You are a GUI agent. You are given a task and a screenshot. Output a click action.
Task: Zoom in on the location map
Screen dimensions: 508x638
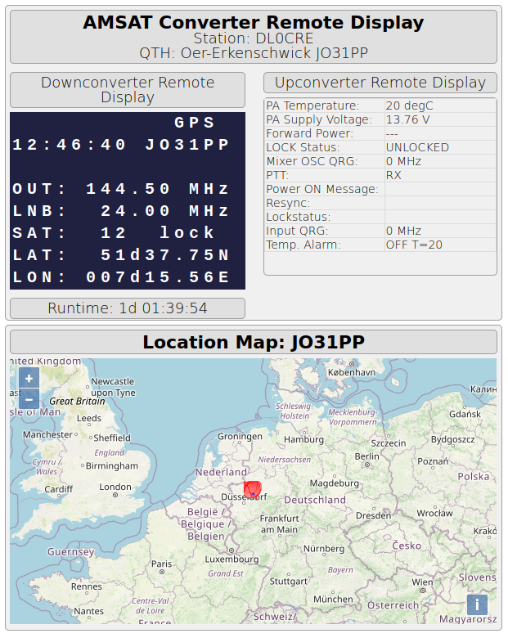pos(29,379)
